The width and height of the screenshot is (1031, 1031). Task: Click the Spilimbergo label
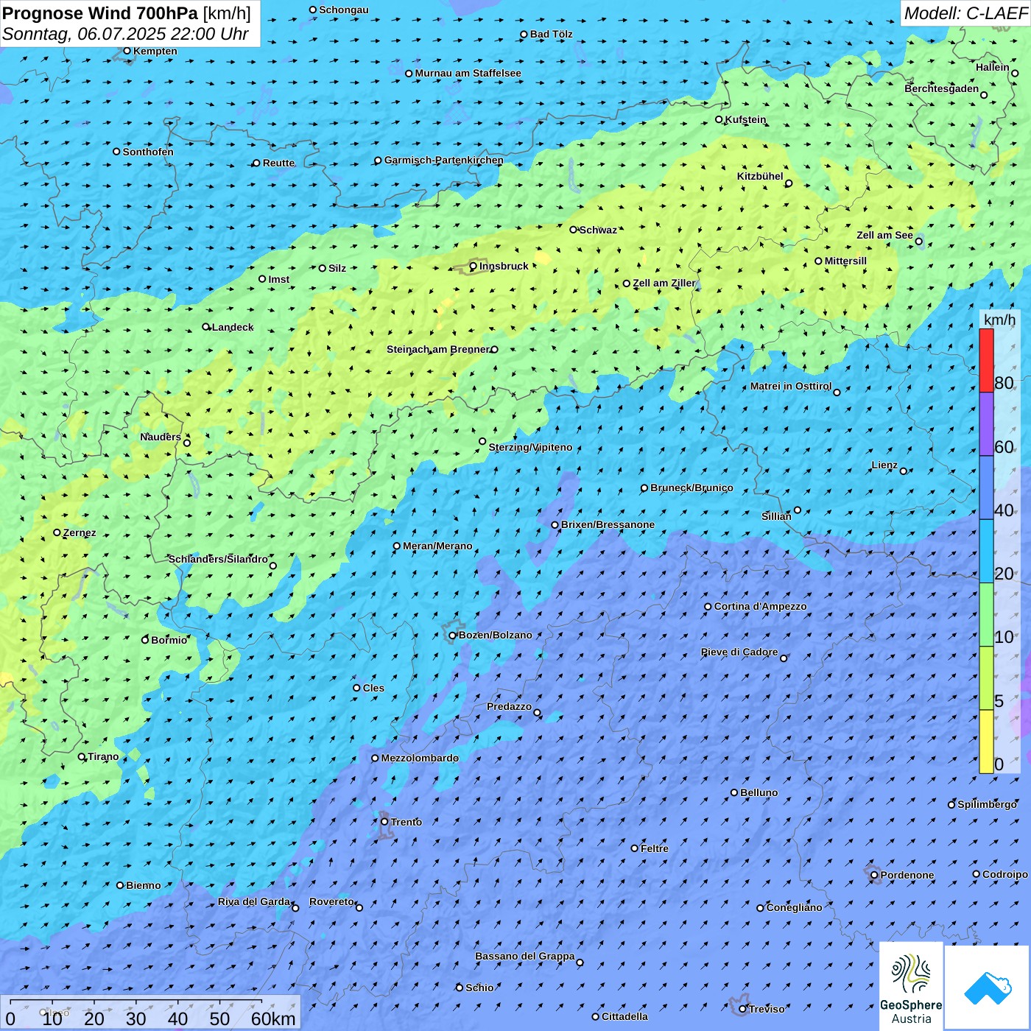(987, 804)
